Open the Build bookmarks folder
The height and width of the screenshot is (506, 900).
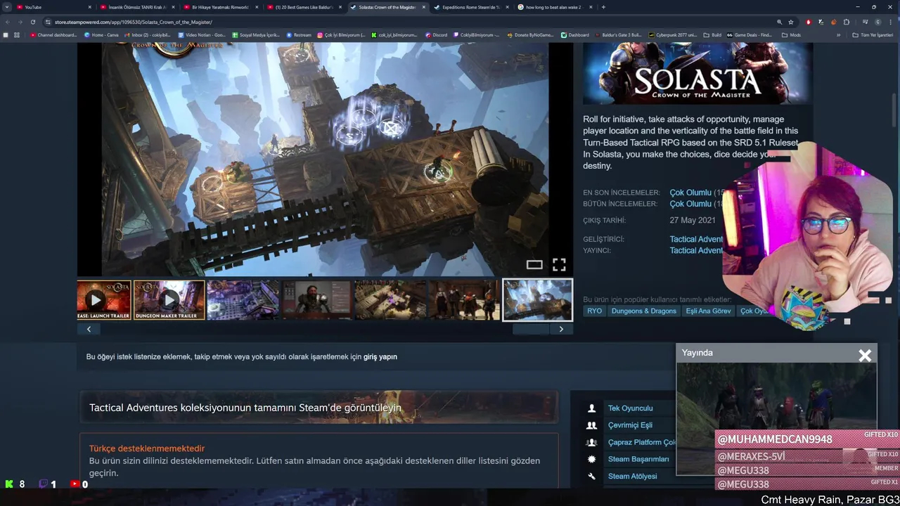click(x=713, y=34)
